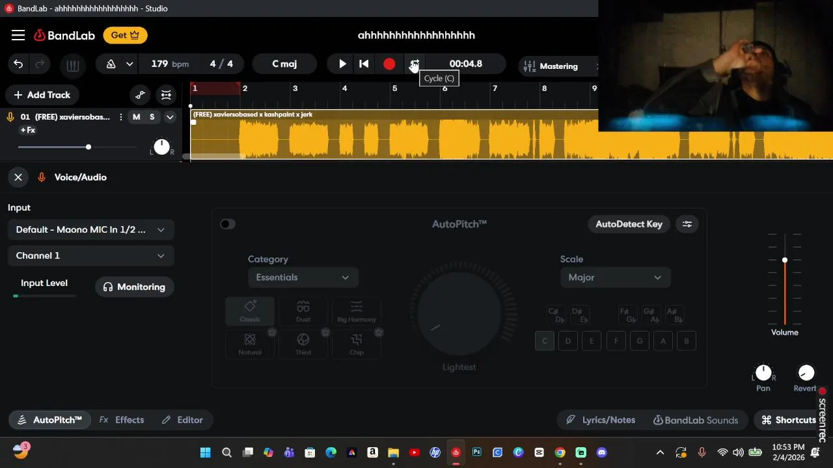Open the AutoPitch settings sliders icon

coord(687,224)
